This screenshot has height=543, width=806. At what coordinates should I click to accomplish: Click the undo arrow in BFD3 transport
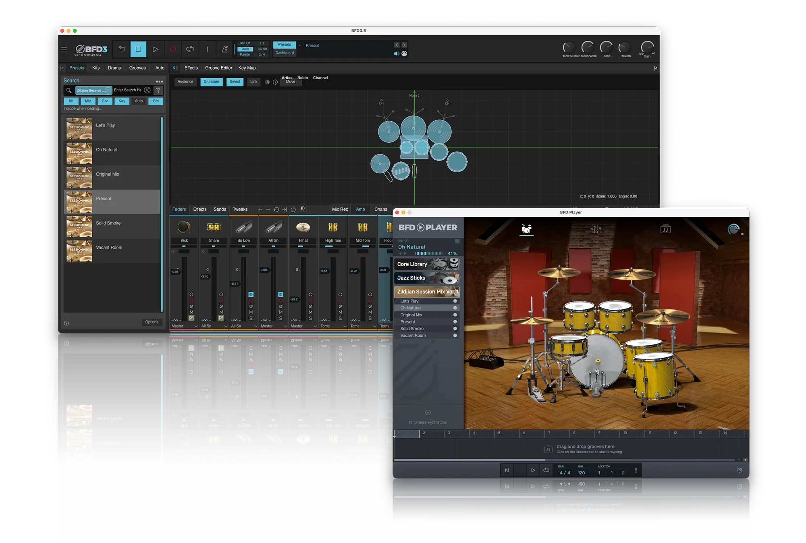(121, 49)
